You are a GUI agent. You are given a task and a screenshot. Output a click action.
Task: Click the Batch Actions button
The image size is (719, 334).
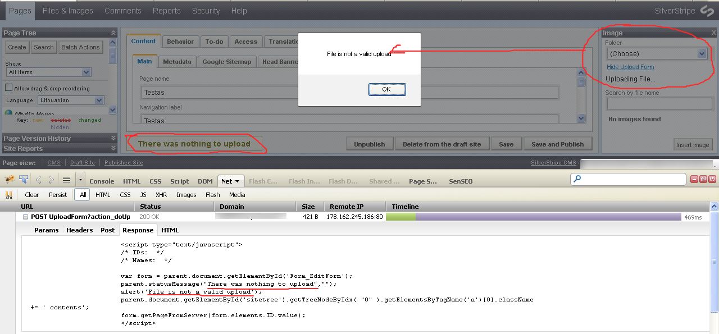pos(80,47)
